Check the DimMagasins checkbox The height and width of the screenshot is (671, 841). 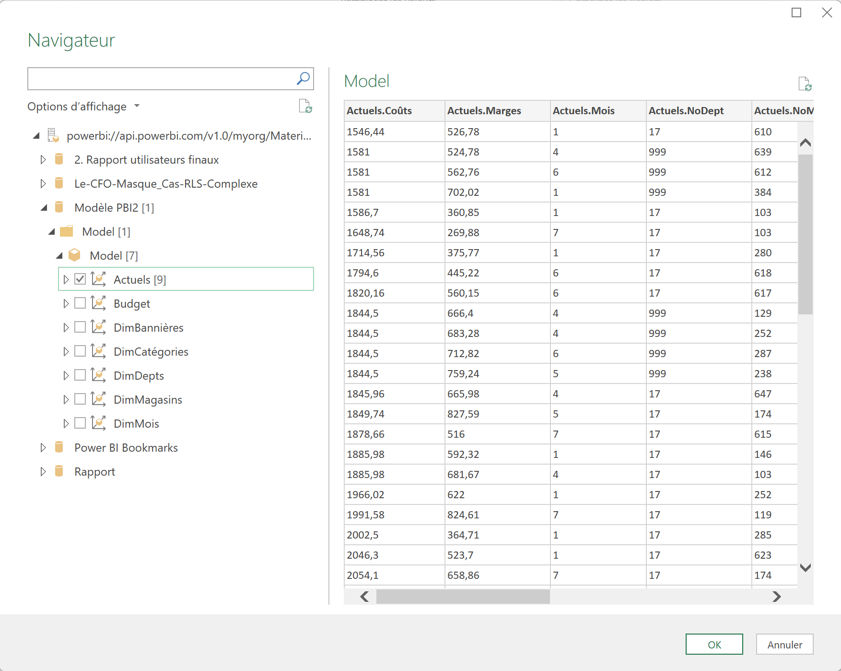(80, 399)
